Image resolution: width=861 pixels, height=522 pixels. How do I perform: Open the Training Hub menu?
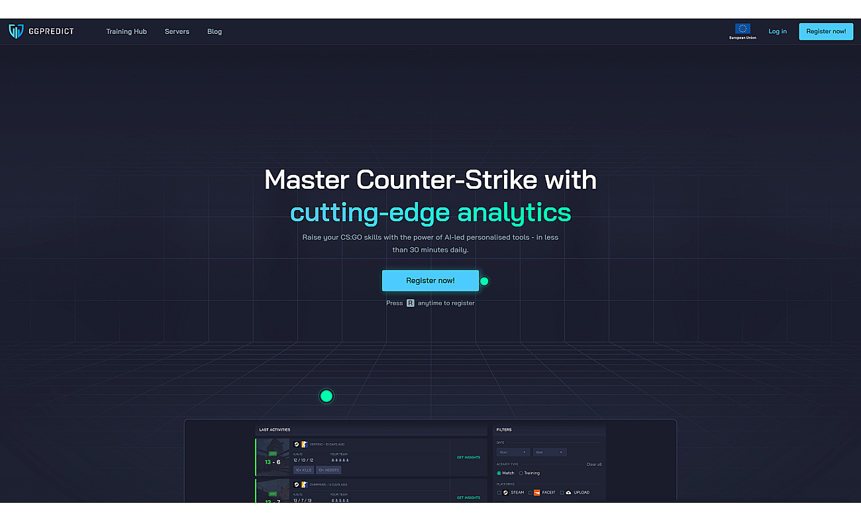tap(127, 32)
